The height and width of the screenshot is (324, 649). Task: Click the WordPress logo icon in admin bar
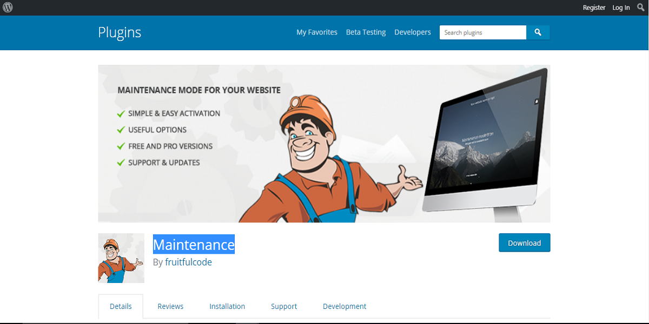[8, 8]
